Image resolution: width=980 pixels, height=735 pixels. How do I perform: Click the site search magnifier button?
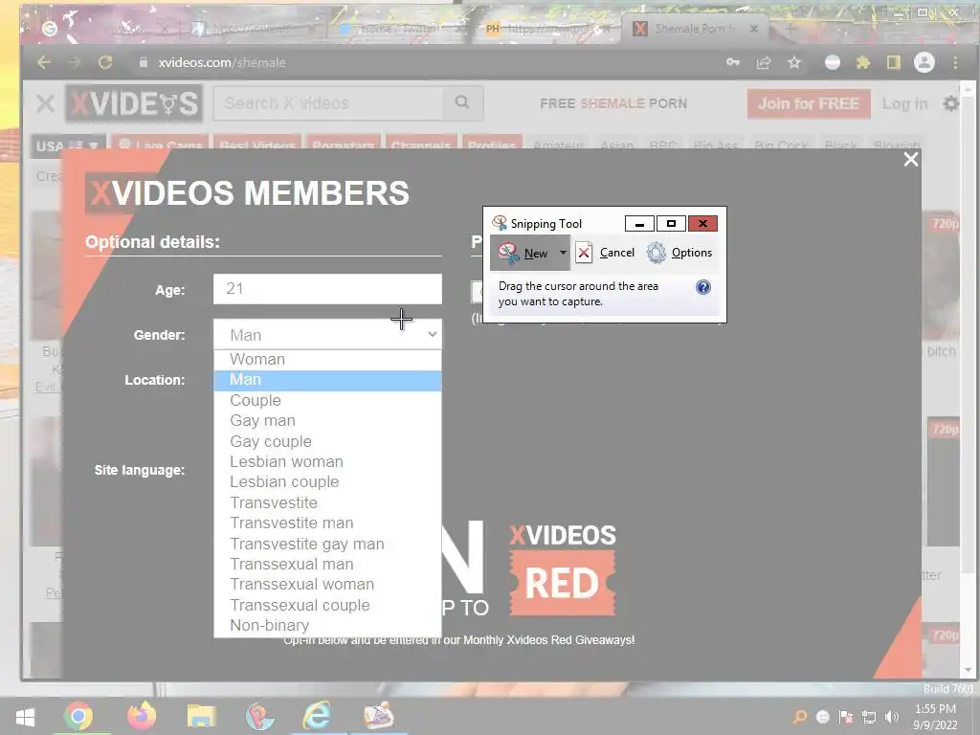click(462, 102)
